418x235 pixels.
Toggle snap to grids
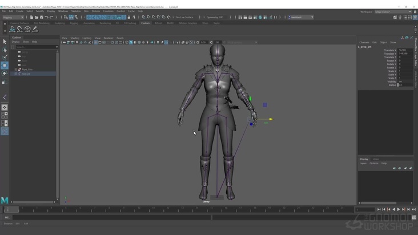(x=143, y=17)
